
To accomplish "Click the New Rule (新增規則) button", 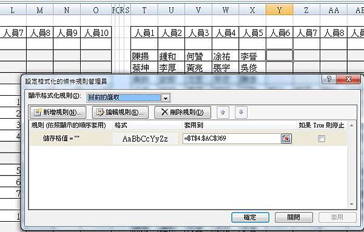I will coord(58,113).
